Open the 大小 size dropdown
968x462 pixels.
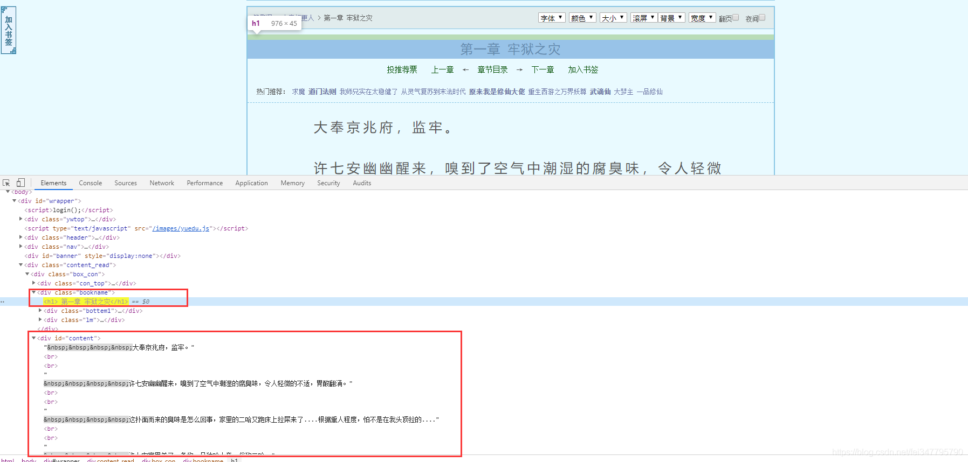[x=613, y=18]
